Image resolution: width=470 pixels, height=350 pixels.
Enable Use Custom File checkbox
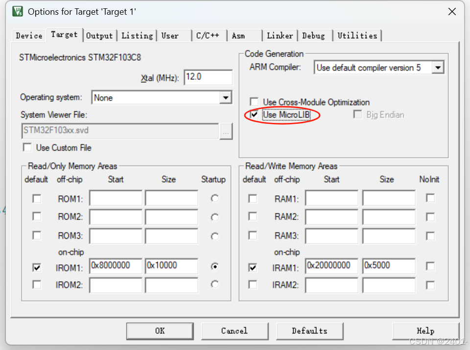click(27, 147)
